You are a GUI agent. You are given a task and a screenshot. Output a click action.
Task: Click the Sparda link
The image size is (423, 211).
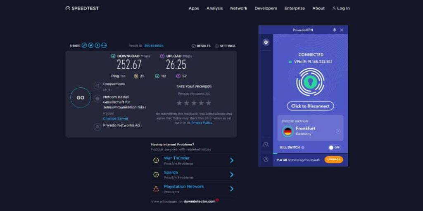(171, 173)
